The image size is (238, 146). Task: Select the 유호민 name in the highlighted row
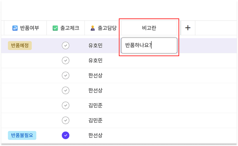point(95,45)
